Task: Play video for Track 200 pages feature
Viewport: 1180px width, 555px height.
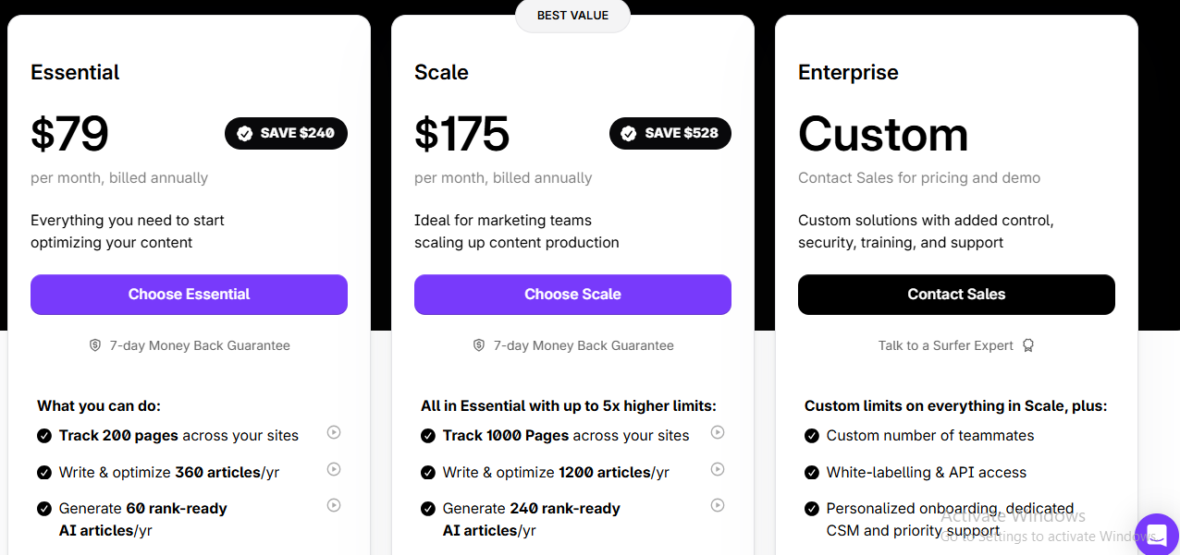Action: 334,432
